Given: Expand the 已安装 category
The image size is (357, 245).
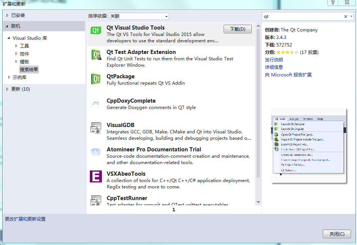Looking at the screenshot, I should click(7, 15).
